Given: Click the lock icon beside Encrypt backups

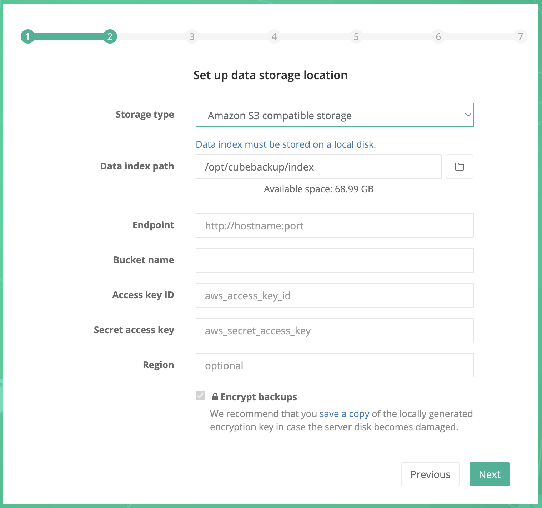Looking at the screenshot, I should [x=215, y=397].
